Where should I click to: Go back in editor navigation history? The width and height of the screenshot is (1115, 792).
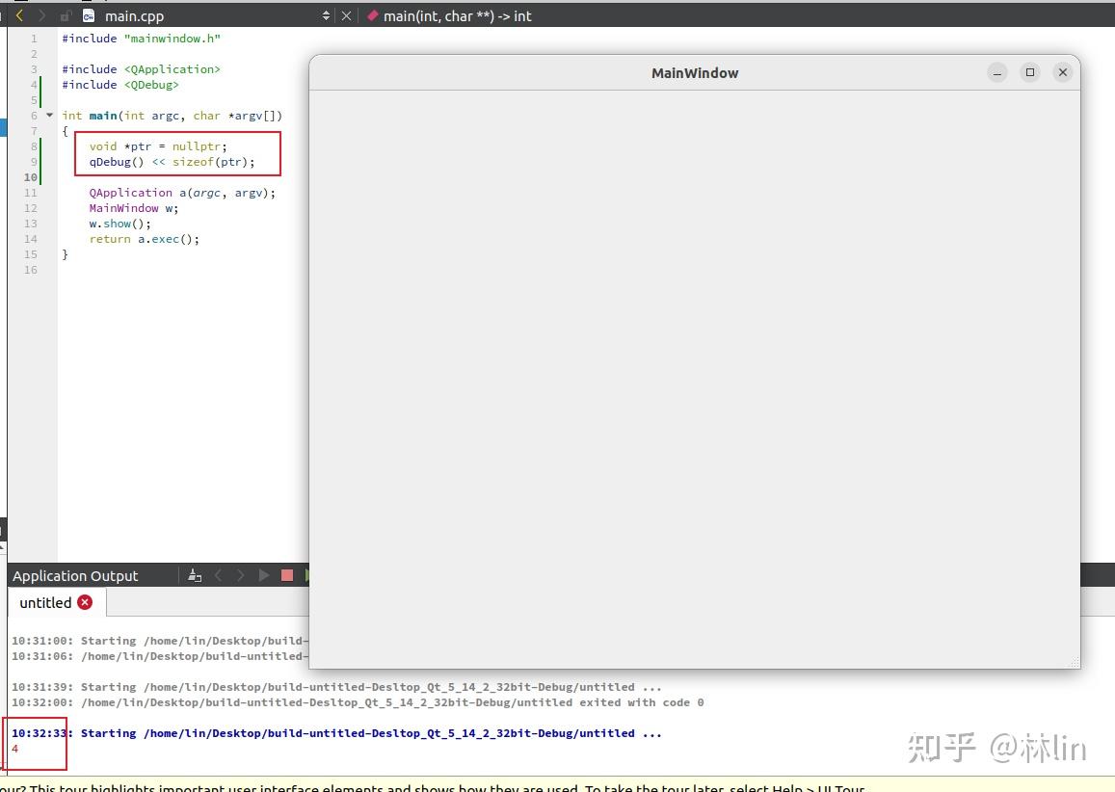click(x=19, y=15)
